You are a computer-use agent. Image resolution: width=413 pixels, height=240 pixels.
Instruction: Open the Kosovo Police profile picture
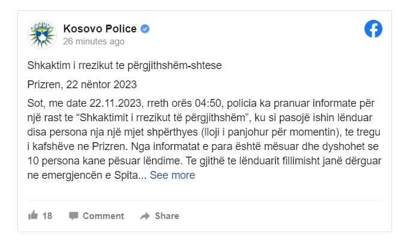click(42, 35)
